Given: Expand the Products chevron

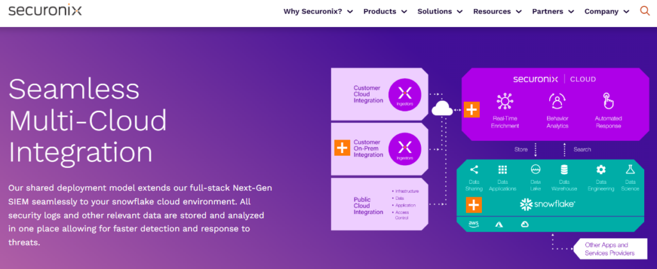Looking at the screenshot, I should click(404, 12).
